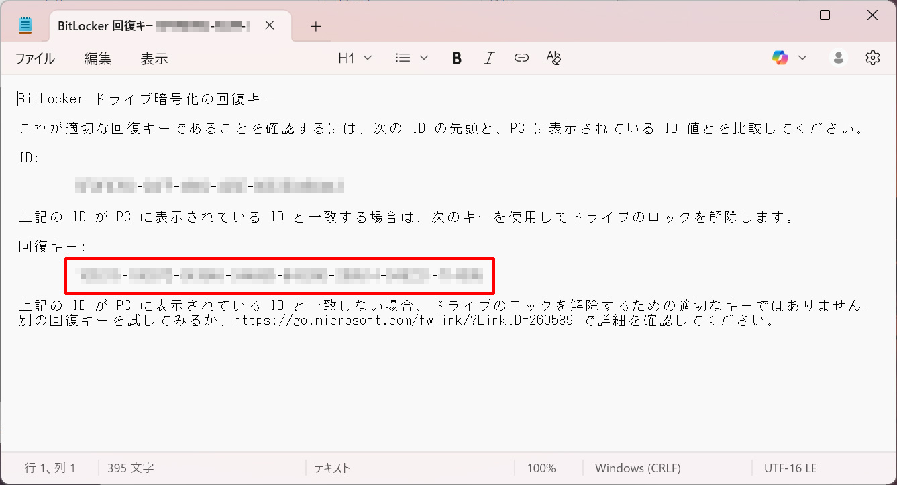Image resolution: width=897 pixels, height=485 pixels.
Task: Open the 編集 menu
Action: (x=97, y=58)
